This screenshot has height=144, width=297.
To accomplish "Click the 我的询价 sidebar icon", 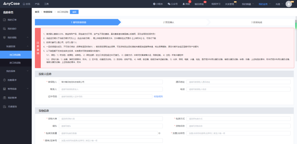I will [4, 29].
